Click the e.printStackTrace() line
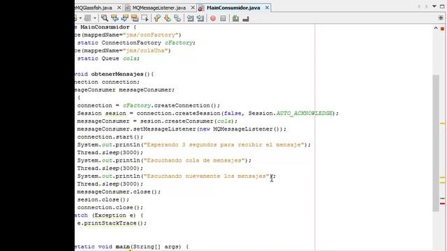This screenshot has height=251, width=447. (x=112, y=223)
